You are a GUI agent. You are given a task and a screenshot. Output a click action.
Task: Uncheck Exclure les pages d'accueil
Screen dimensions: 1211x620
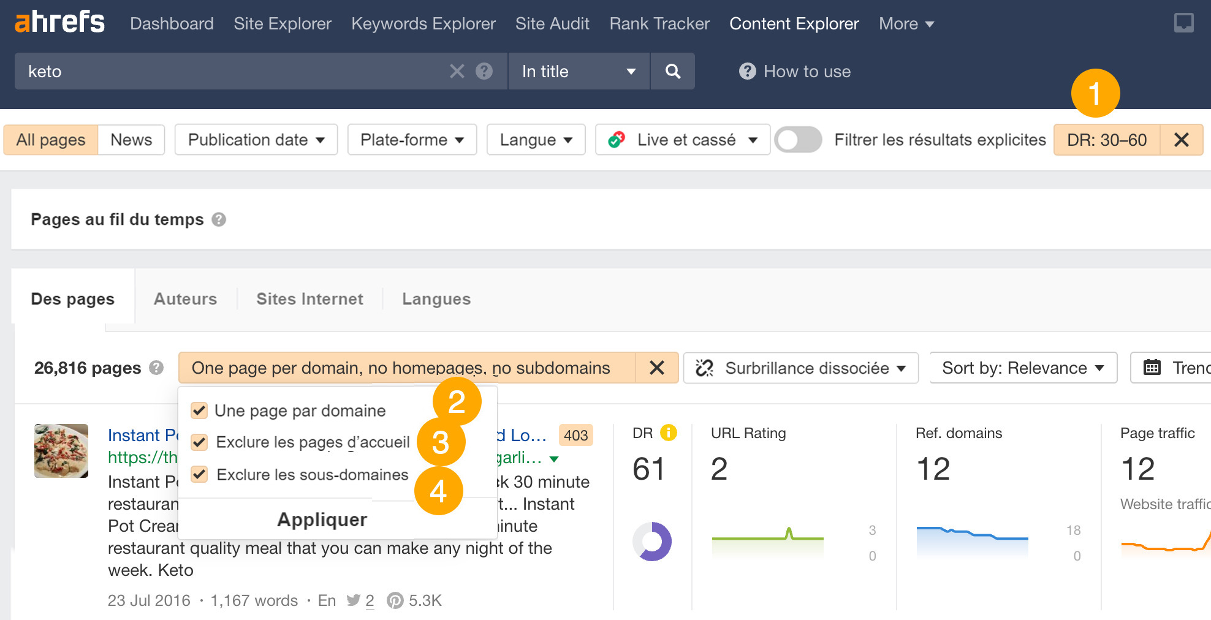pos(199,442)
